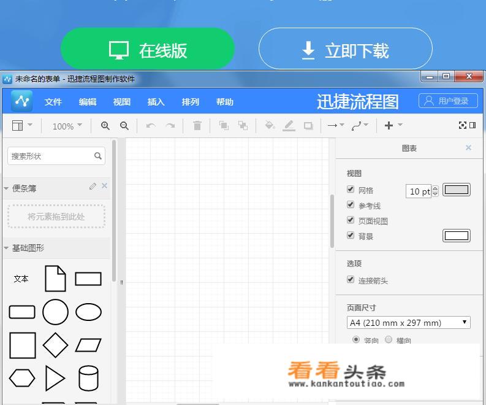Click the 立即下载 download button
Image resolution: width=486 pixels, height=405 pixels.
[346, 48]
